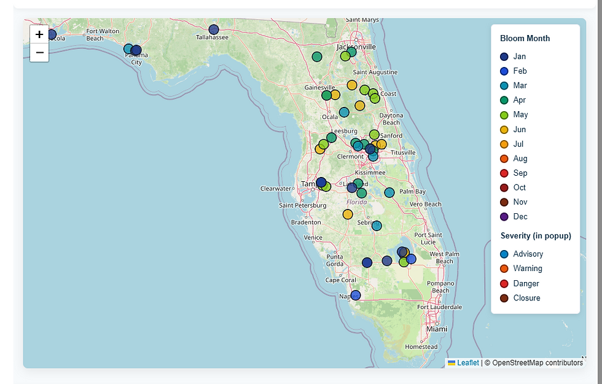
Task: Click the Nov brown legend swatch
Action: coord(504,202)
